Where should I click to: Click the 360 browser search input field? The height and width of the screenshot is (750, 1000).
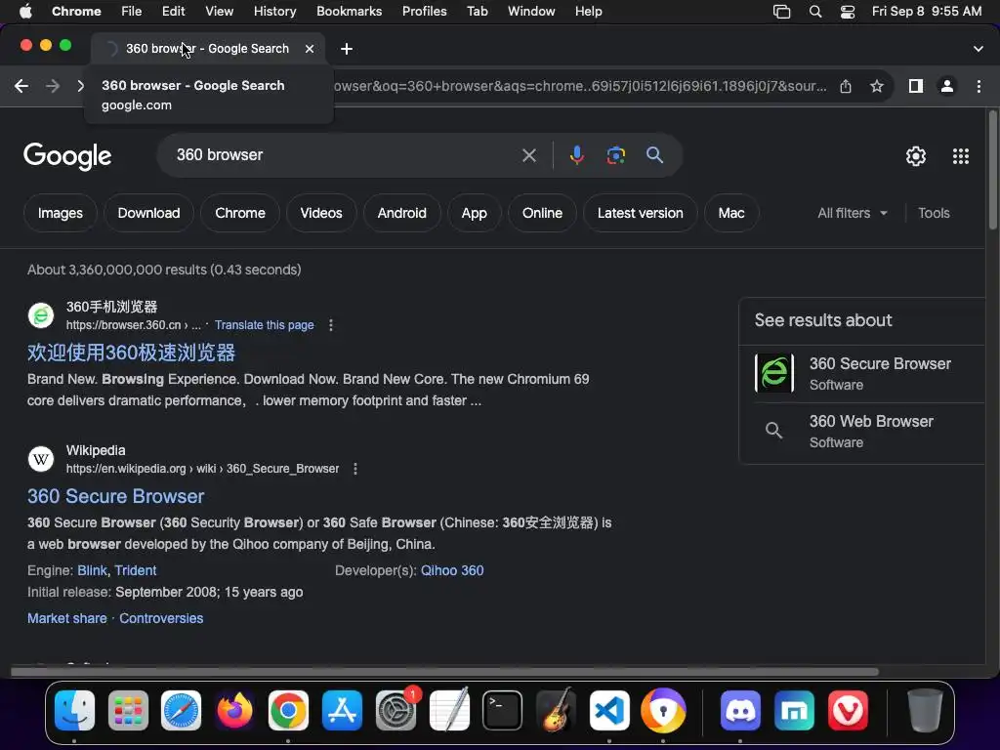tap(345, 155)
